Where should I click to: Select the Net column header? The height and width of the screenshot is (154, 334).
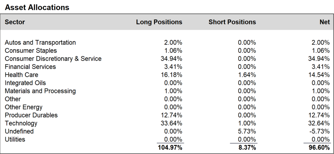point(325,22)
